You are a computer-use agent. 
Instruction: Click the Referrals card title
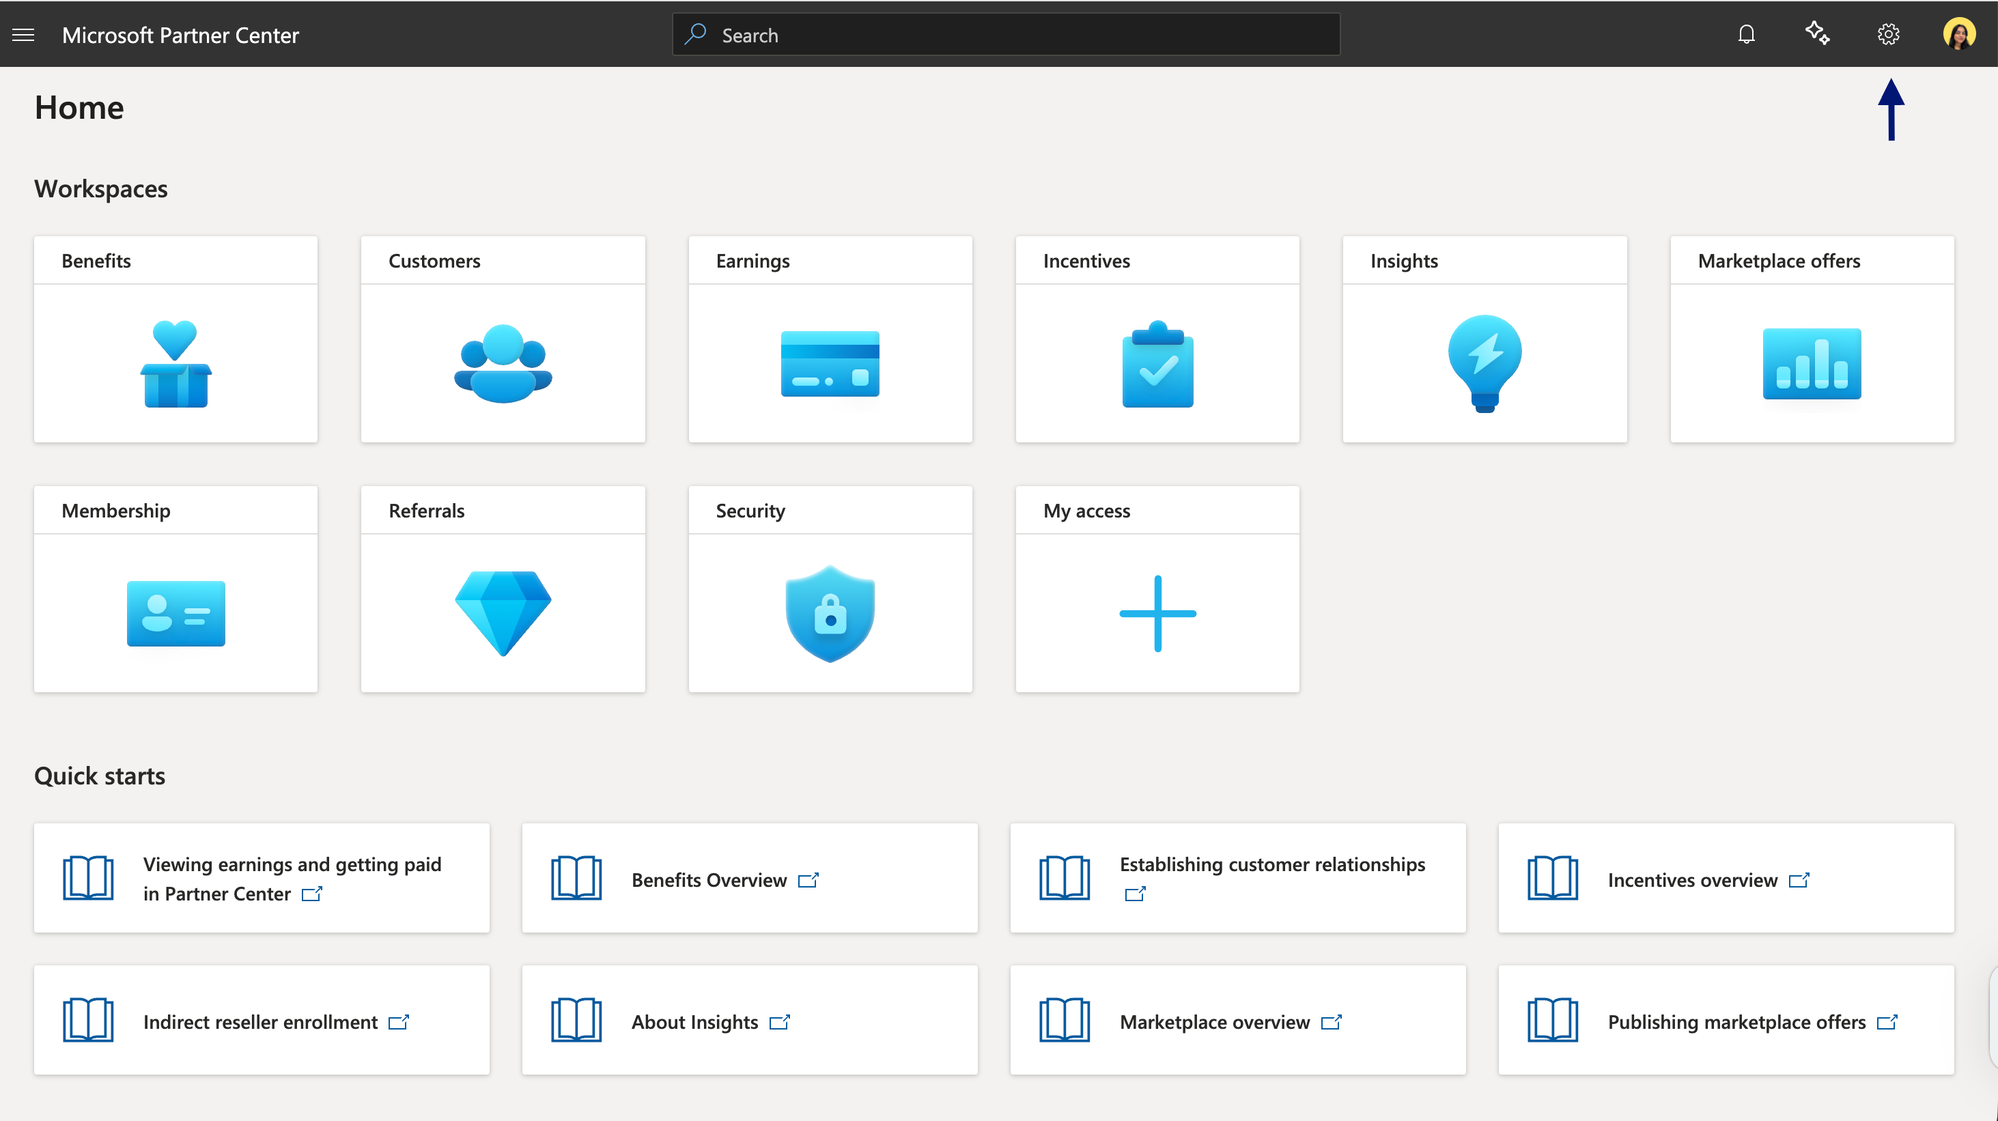(x=427, y=511)
